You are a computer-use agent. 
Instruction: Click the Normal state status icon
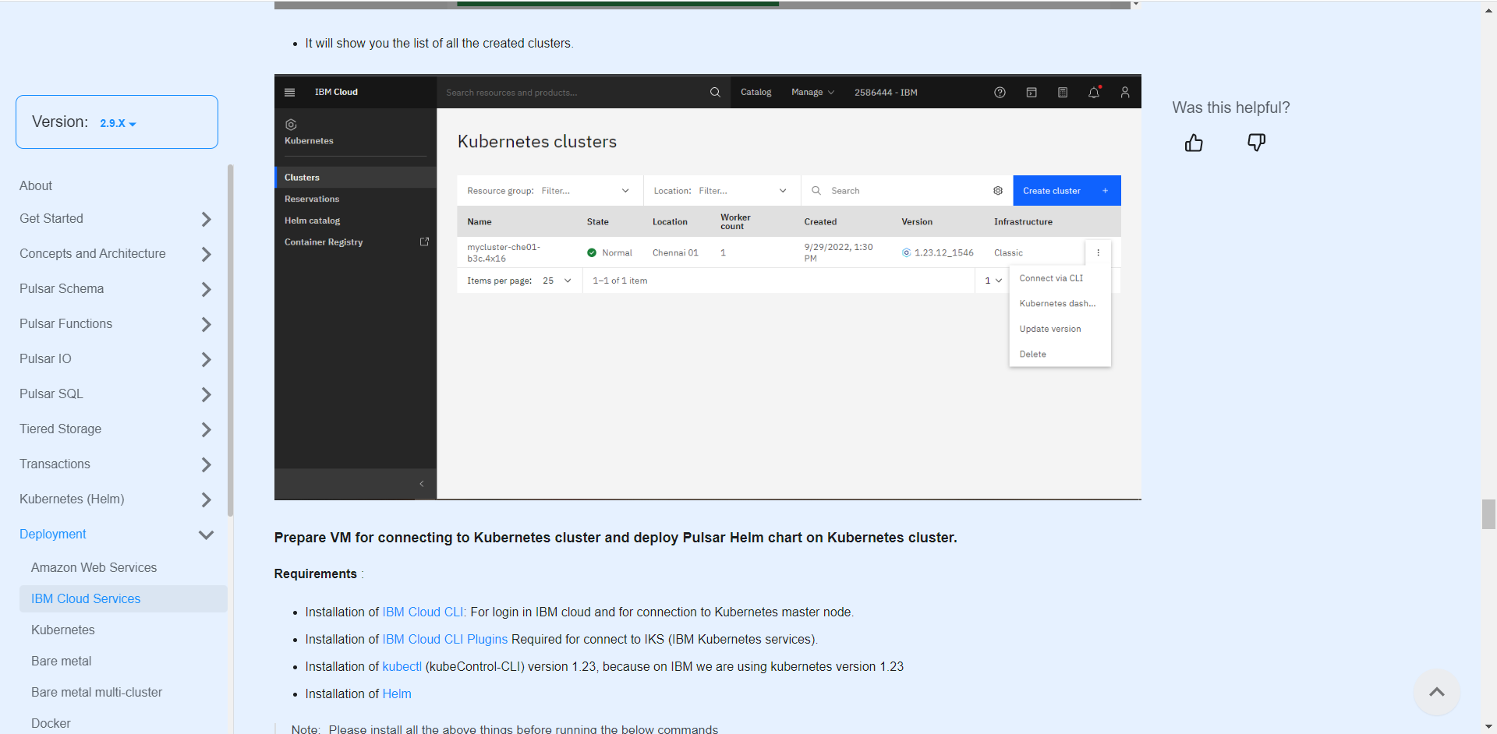coord(592,252)
